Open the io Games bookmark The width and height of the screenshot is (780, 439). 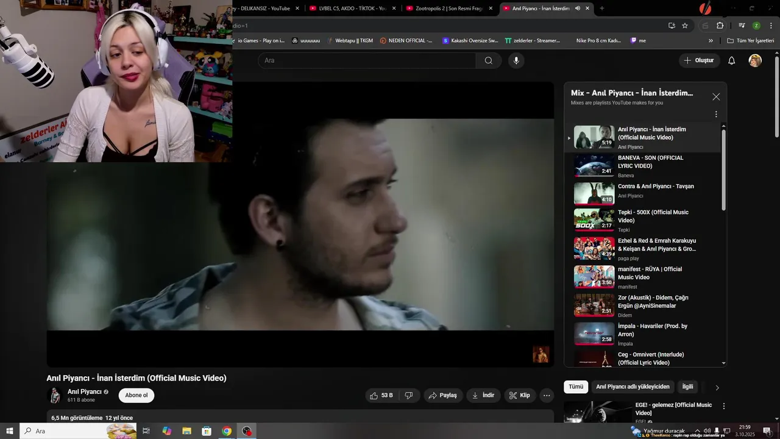[x=261, y=41]
